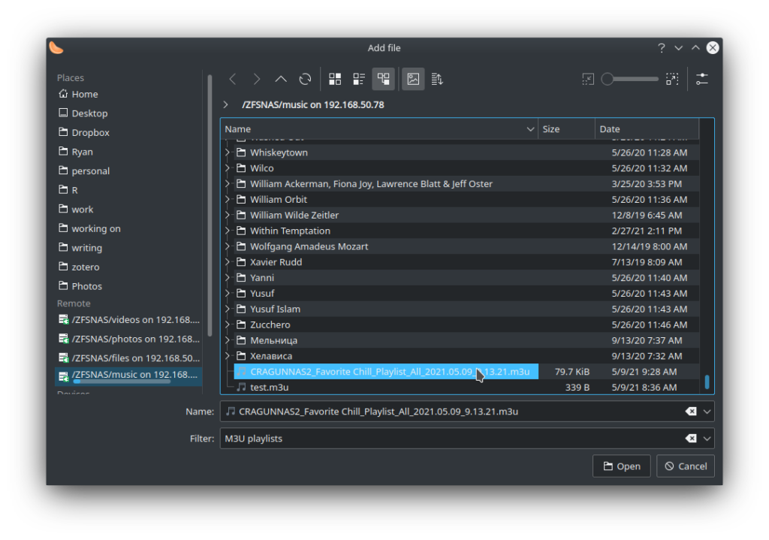Click the Open button
The height and width of the screenshot is (540, 769).
pos(621,466)
